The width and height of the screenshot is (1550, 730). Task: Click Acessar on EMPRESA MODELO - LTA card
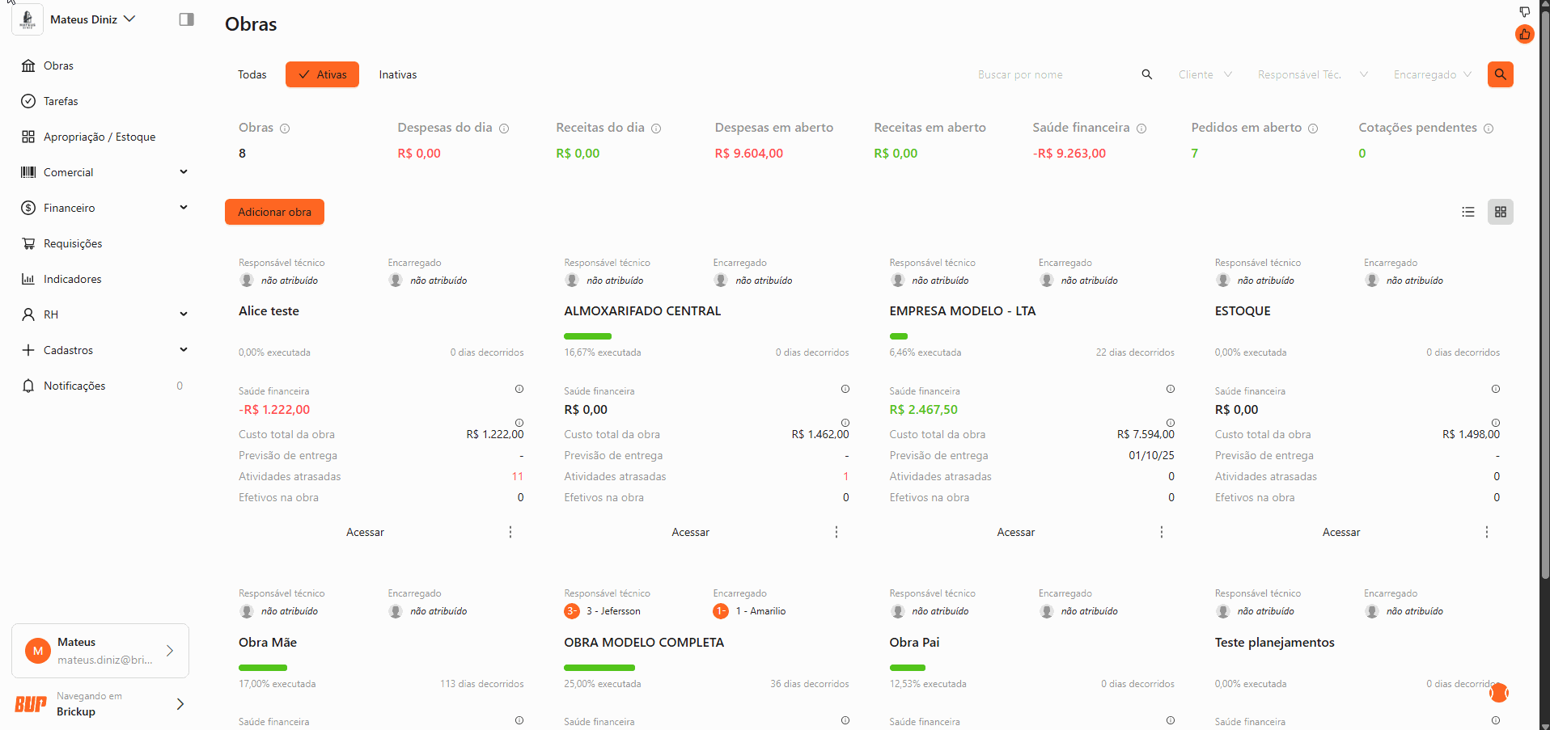coord(1015,532)
